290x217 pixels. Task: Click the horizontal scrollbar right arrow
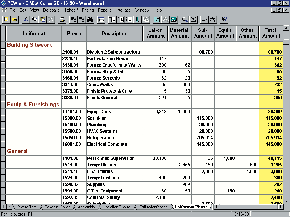click(x=281, y=207)
